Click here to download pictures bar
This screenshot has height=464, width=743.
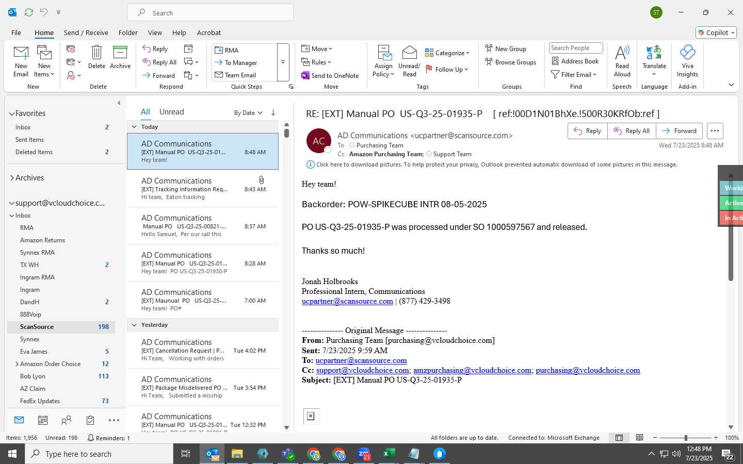point(492,164)
